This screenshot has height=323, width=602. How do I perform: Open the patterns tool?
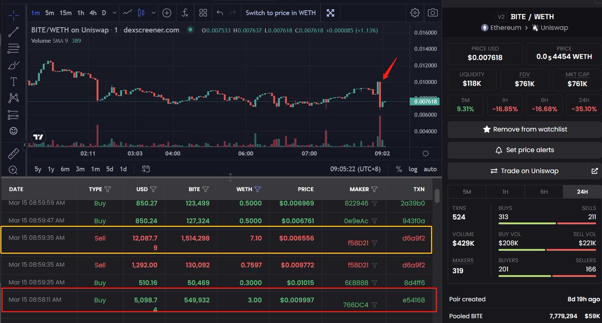14,98
